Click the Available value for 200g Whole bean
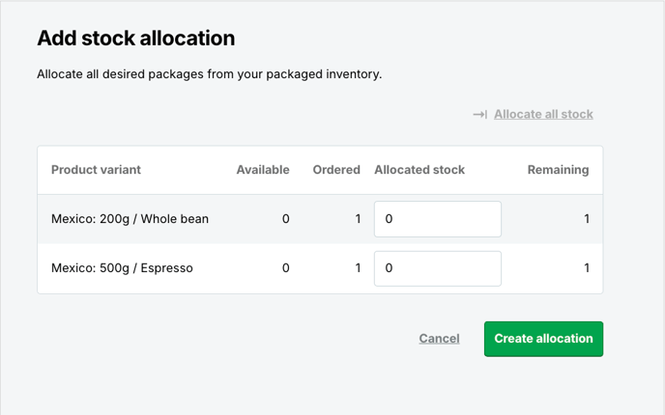This screenshot has height=415, width=665. click(286, 219)
